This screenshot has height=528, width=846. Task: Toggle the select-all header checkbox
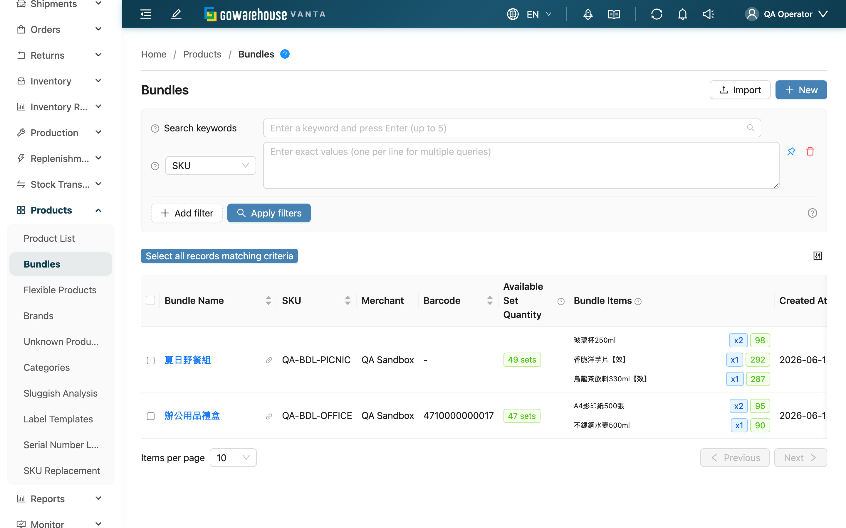(150, 300)
